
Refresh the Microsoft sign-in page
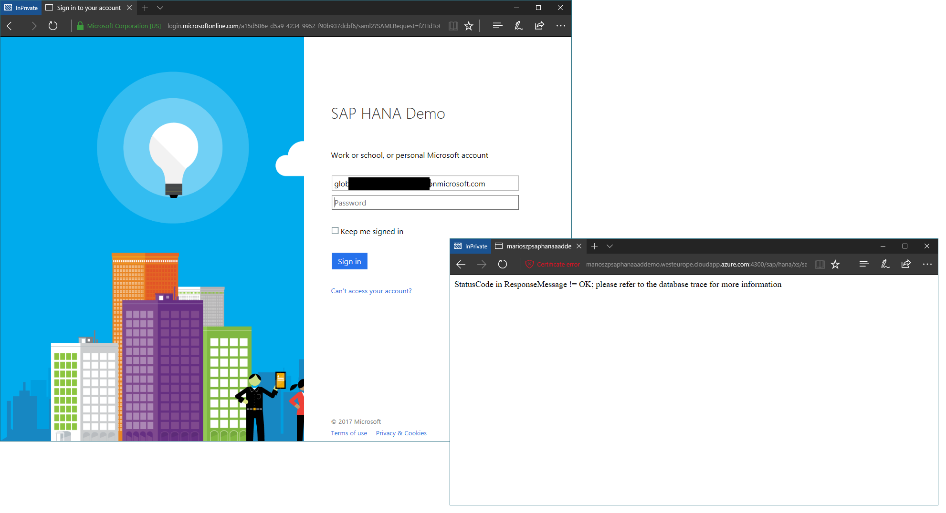[x=53, y=26]
